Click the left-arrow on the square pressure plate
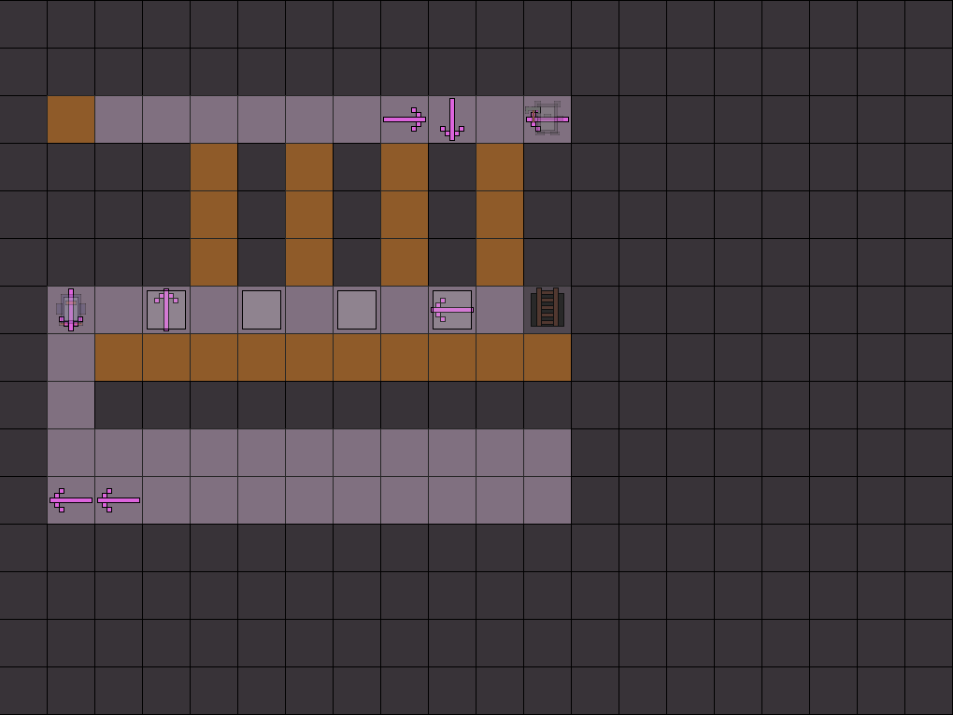The height and width of the screenshot is (715, 953). [452, 310]
